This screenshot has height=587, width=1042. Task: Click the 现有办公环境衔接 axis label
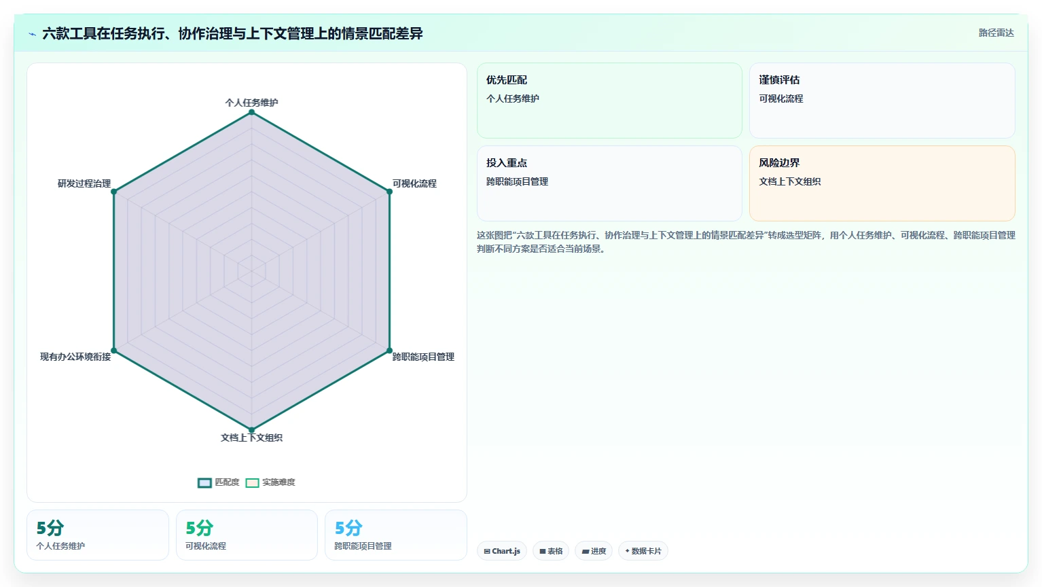pos(75,357)
